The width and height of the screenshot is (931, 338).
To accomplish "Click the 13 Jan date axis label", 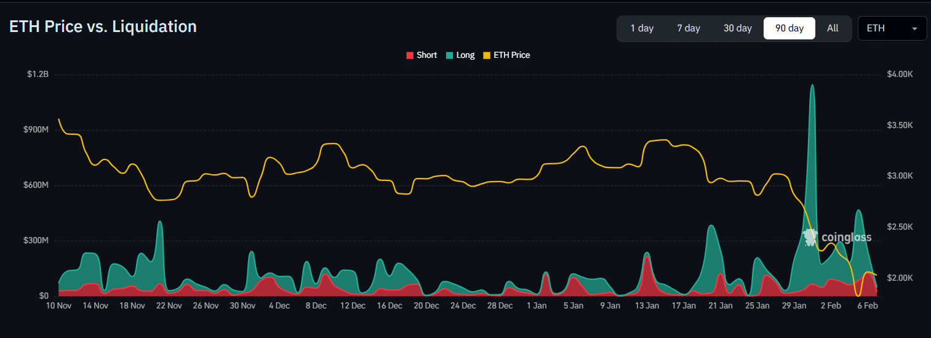I will pos(647,305).
